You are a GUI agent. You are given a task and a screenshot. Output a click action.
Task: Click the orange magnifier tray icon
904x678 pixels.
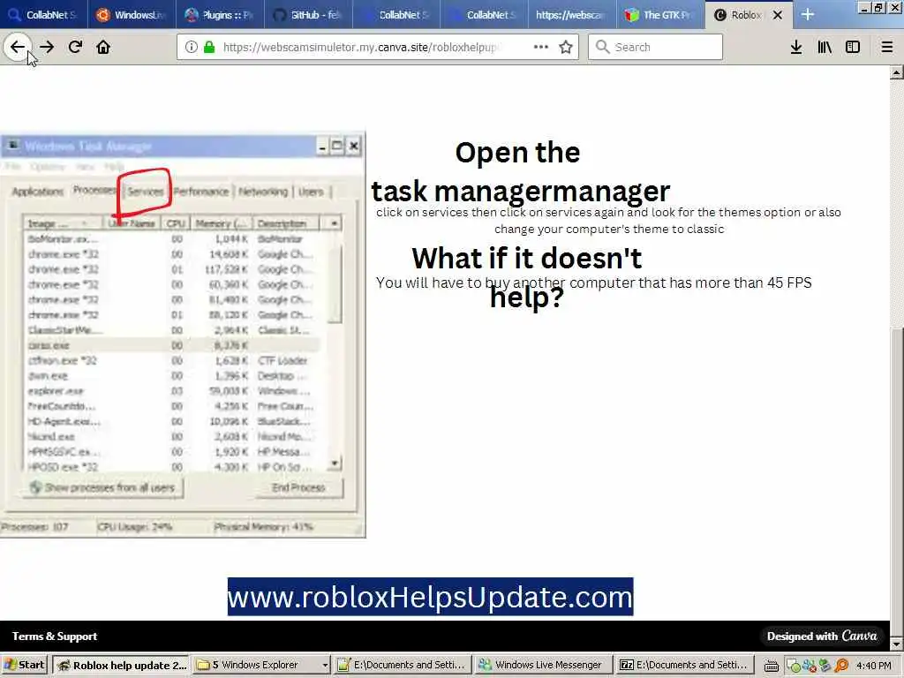[x=841, y=666]
